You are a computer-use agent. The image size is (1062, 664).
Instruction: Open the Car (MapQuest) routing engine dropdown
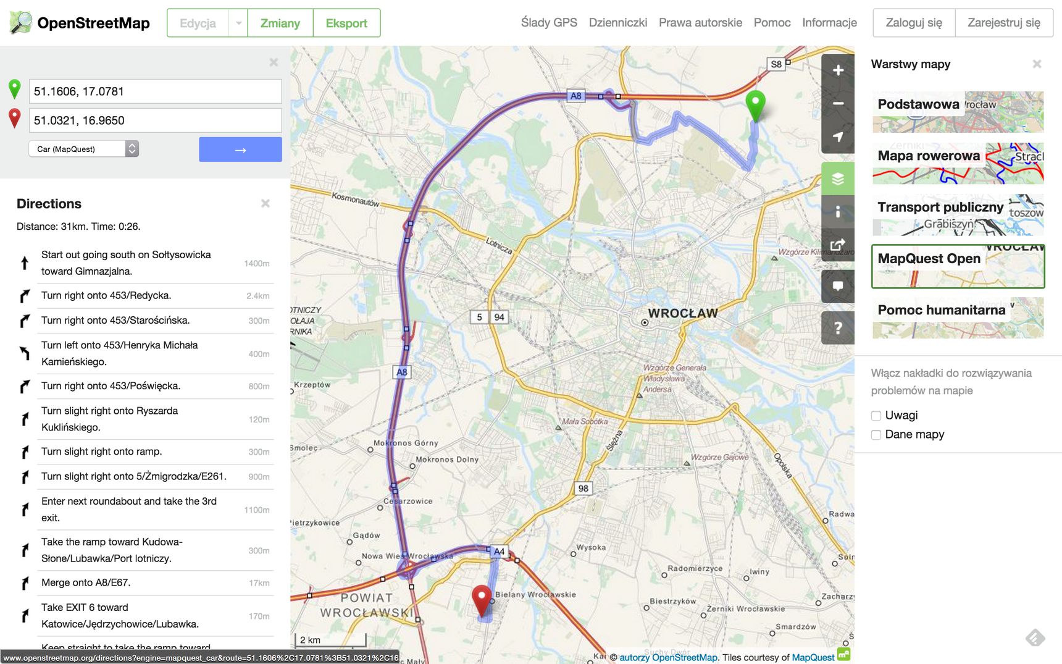click(84, 149)
